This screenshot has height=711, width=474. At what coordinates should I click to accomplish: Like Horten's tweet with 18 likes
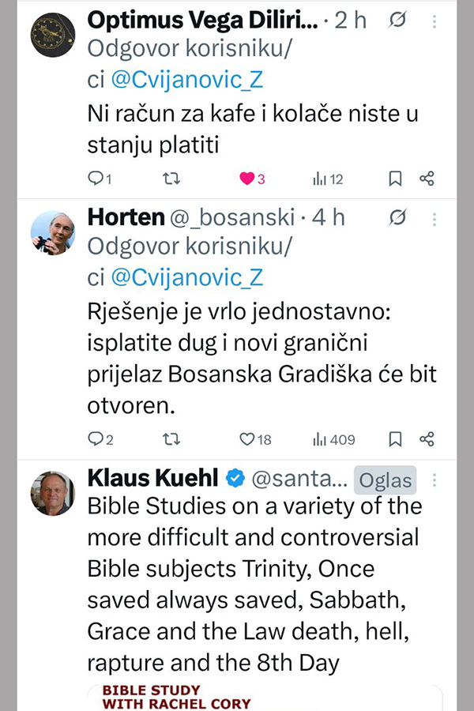246,438
